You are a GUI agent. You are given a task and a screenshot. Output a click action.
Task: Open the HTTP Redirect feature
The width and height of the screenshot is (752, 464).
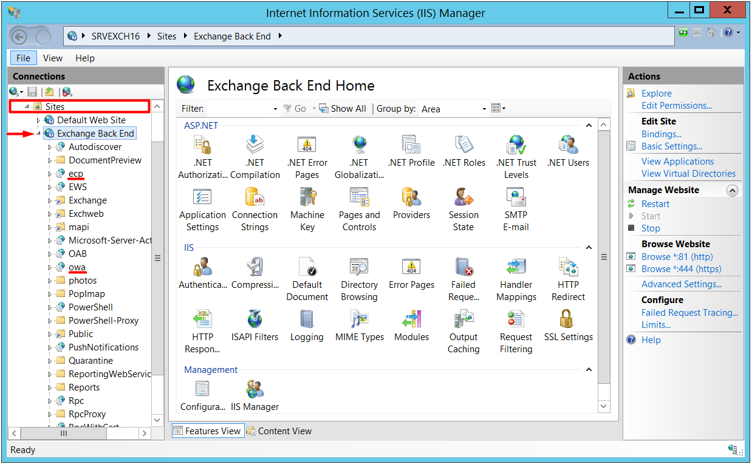tap(568, 279)
